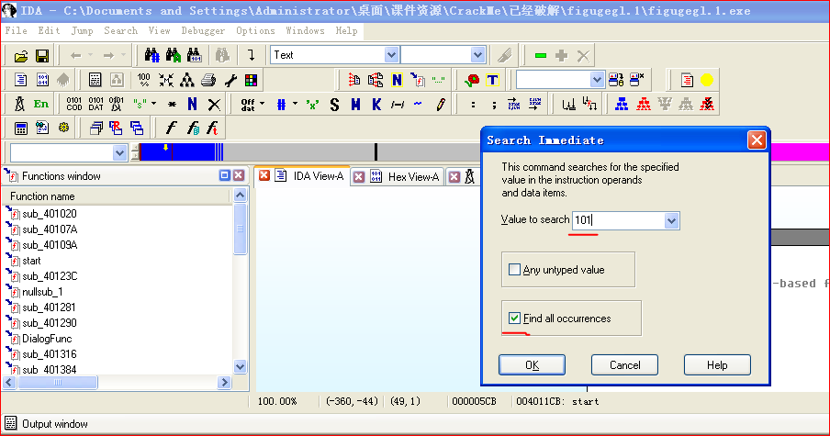Click the blue N rename icon

192,105
